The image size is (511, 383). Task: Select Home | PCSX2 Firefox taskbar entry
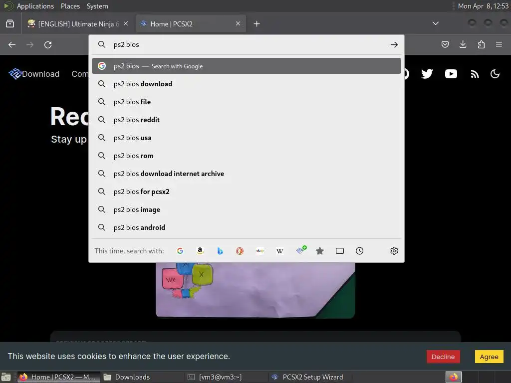click(x=59, y=377)
